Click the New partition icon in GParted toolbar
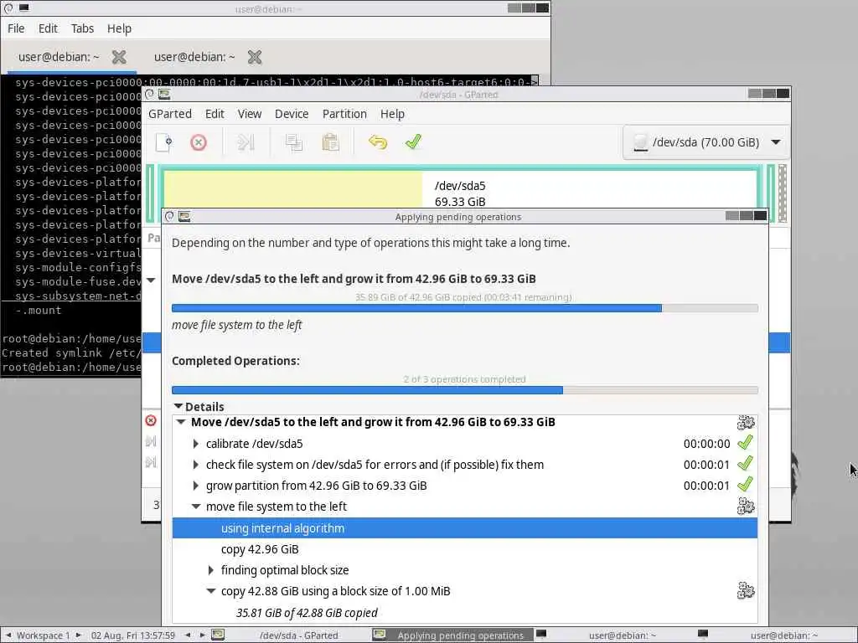The image size is (858, 643). [x=164, y=142]
